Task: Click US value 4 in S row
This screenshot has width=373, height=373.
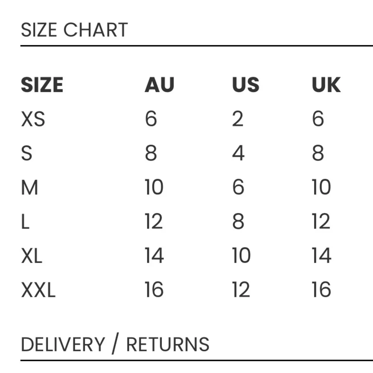Action: click(x=238, y=153)
